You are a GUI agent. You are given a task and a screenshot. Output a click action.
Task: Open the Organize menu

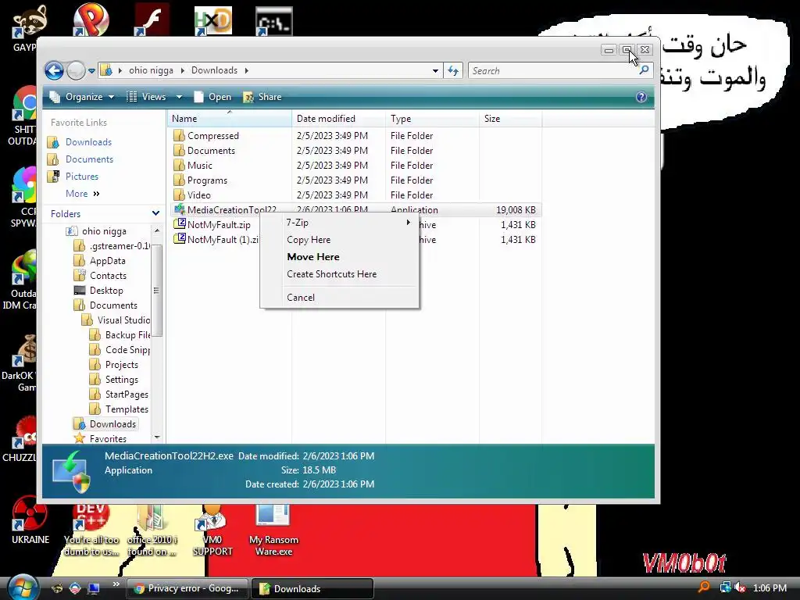(x=81, y=97)
